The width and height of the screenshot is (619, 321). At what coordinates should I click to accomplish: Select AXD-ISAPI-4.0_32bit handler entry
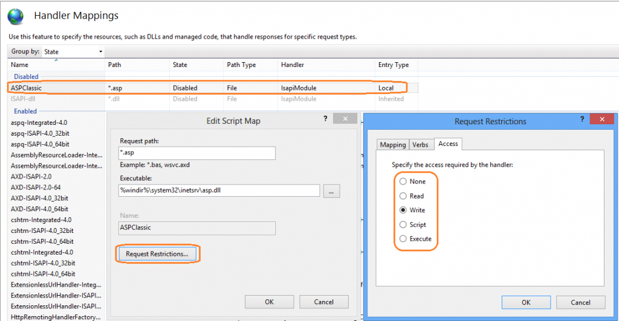pyautogui.click(x=39, y=198)
